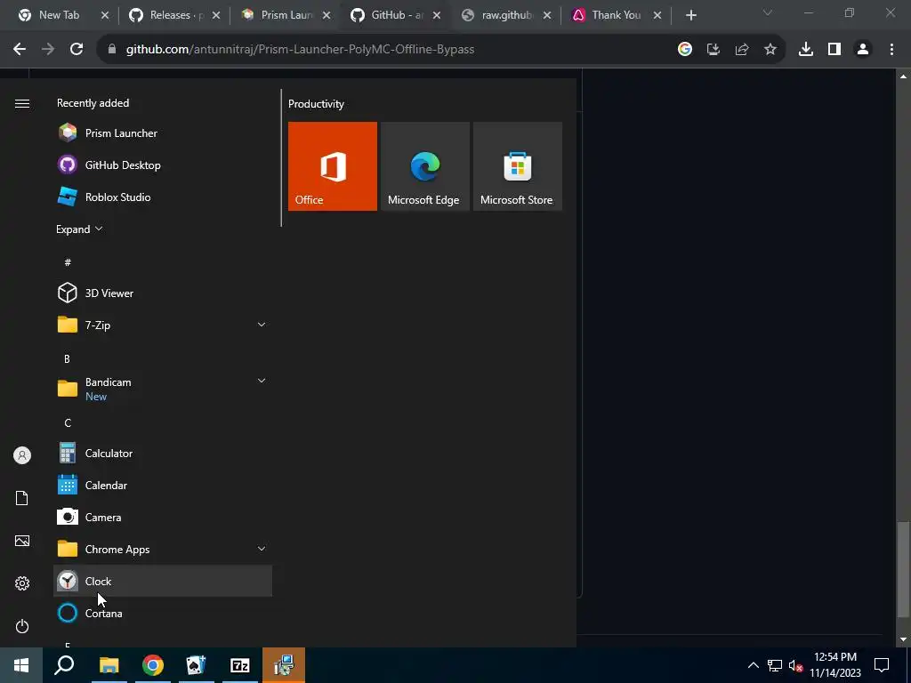Open Chrome profile icon
The height and width of the screenshot is (683, 911).
[862, 50]
